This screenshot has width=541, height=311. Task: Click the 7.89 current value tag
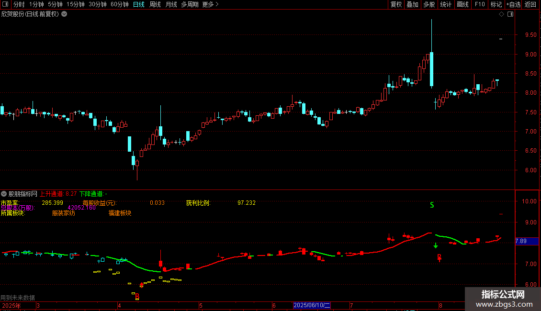pyautogui.click(x=527, y=241)
